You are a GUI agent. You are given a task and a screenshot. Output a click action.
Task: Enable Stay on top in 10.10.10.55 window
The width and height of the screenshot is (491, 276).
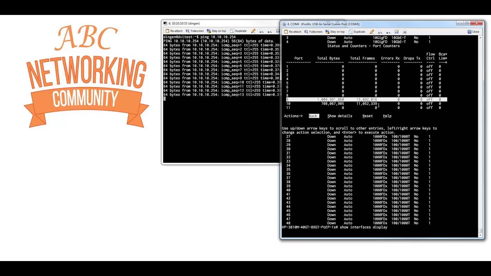click(216, 31)
